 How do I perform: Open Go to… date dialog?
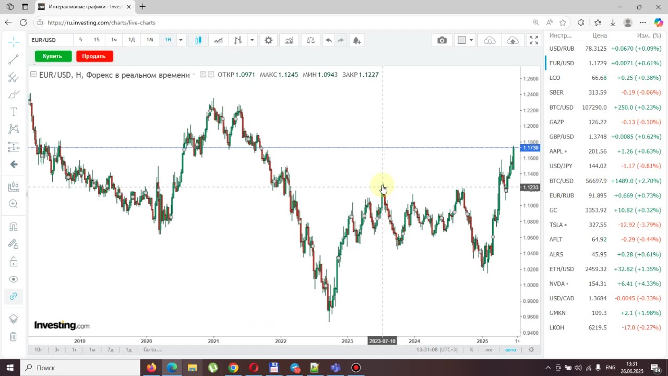(x=152, y=350)
